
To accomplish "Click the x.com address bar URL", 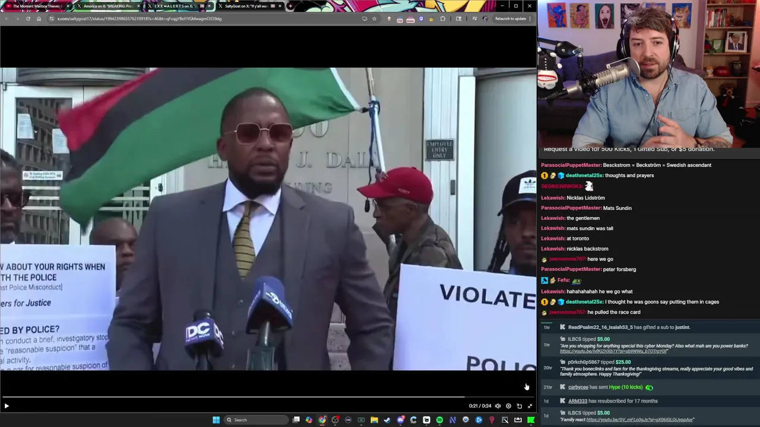I will 140,18.
